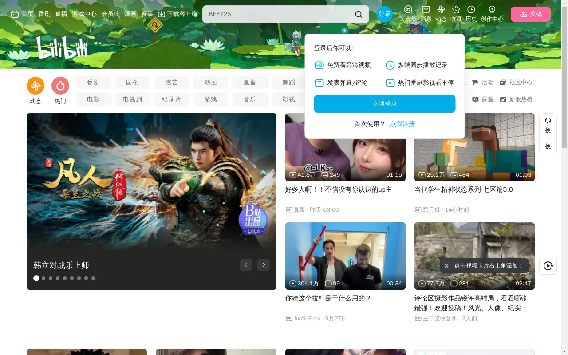The height and width of the screenshot is (355, 568).
Task: Open the 社区中心 link
Action: click(x=516, y=83)
